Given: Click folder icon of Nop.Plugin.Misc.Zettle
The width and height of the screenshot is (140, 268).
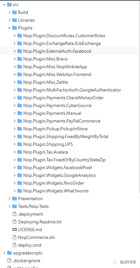Looking at the screenshot, I should click(20, 82).
